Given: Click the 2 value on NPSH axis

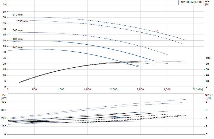Looking at the screenshot, I should coord(206,126).
